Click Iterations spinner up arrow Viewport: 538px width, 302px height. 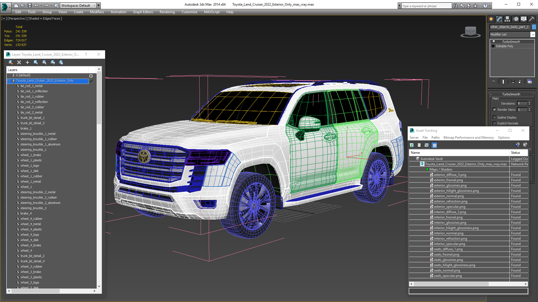[530, 102]
